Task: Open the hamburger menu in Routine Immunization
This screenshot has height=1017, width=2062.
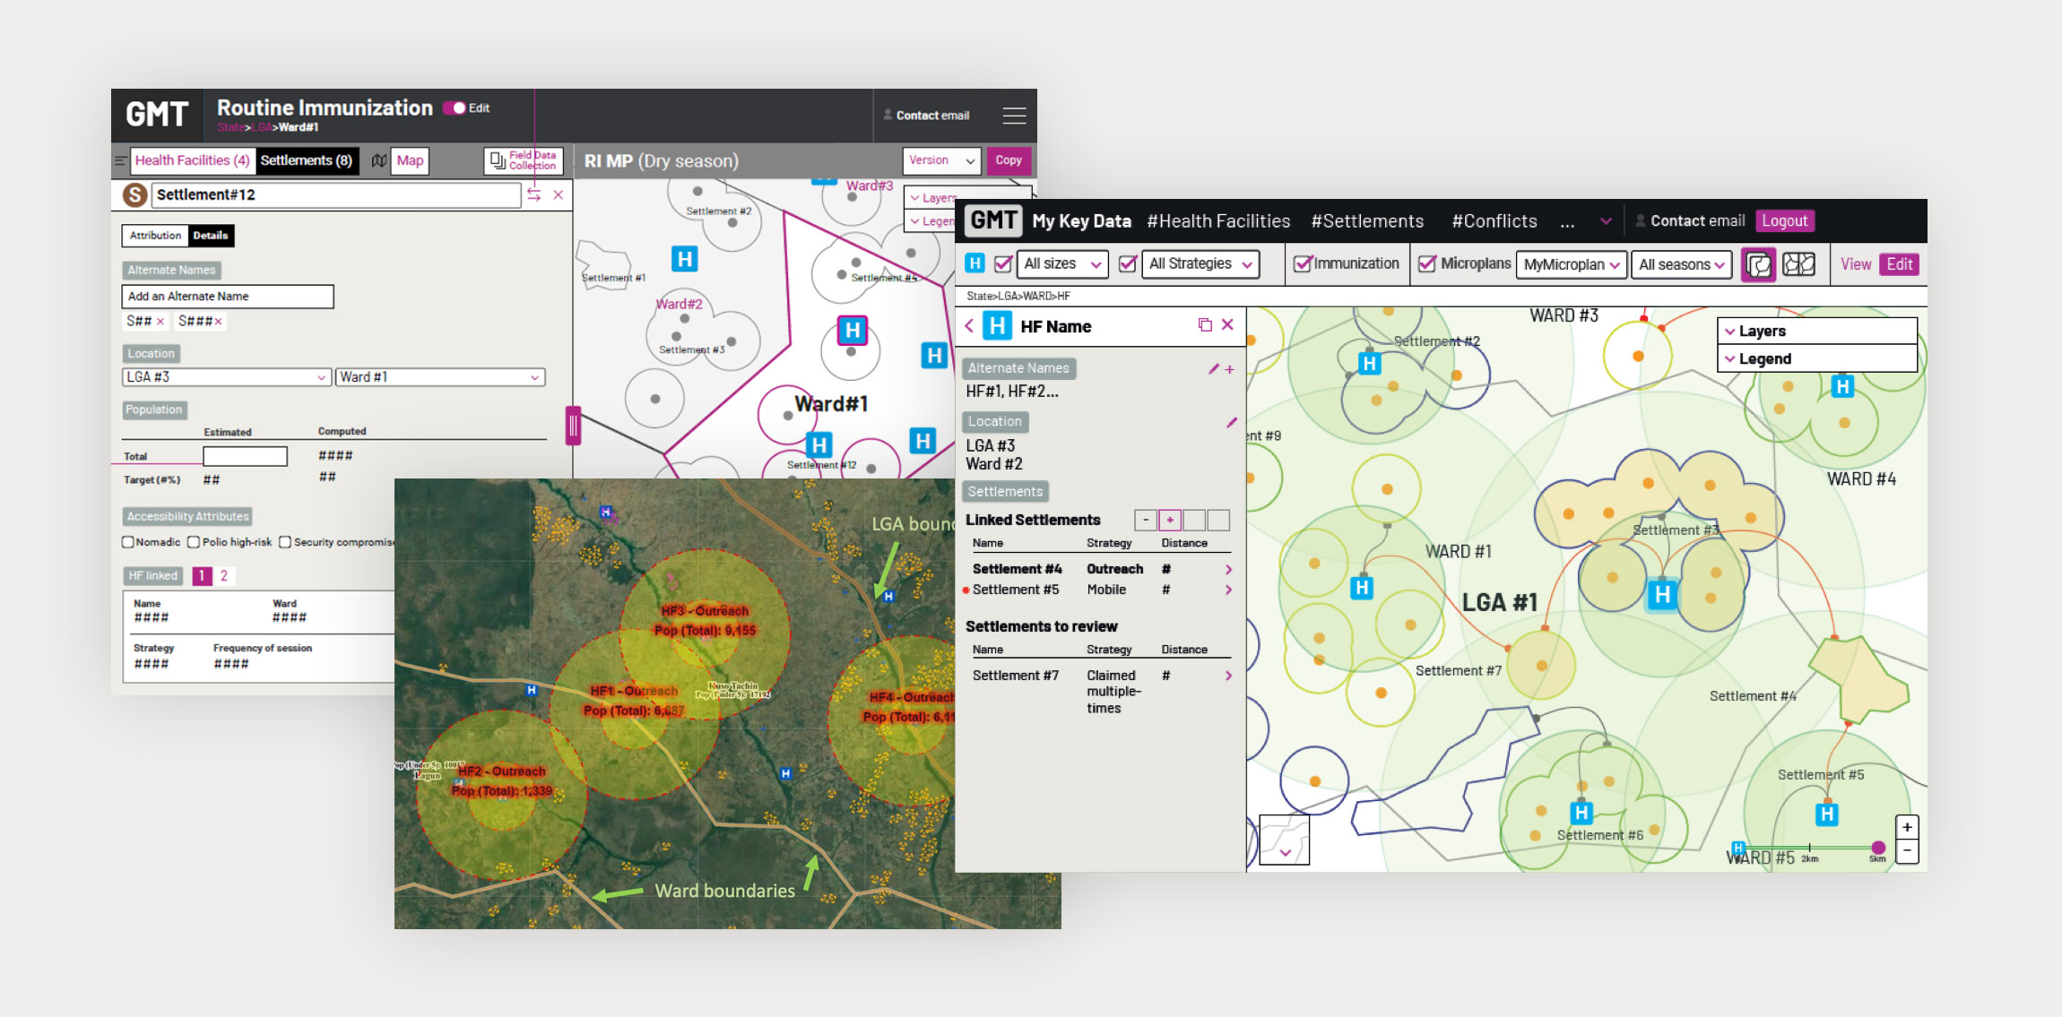Action: [x=1014, y=116]
